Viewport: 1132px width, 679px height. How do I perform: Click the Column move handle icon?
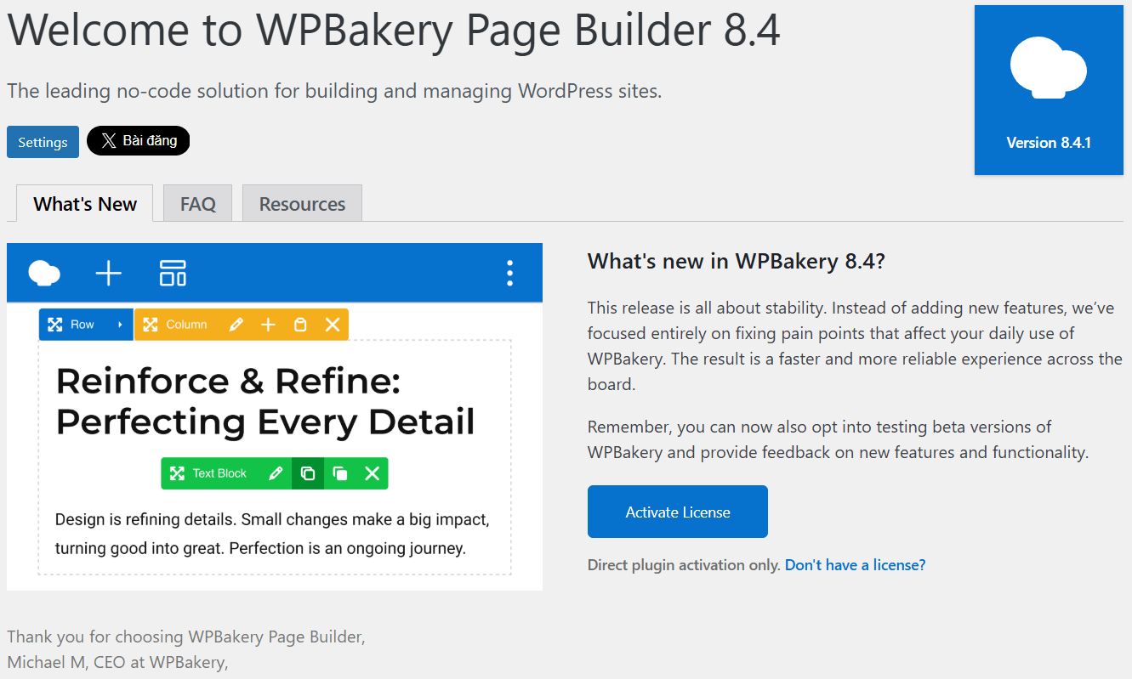(151, 325)
